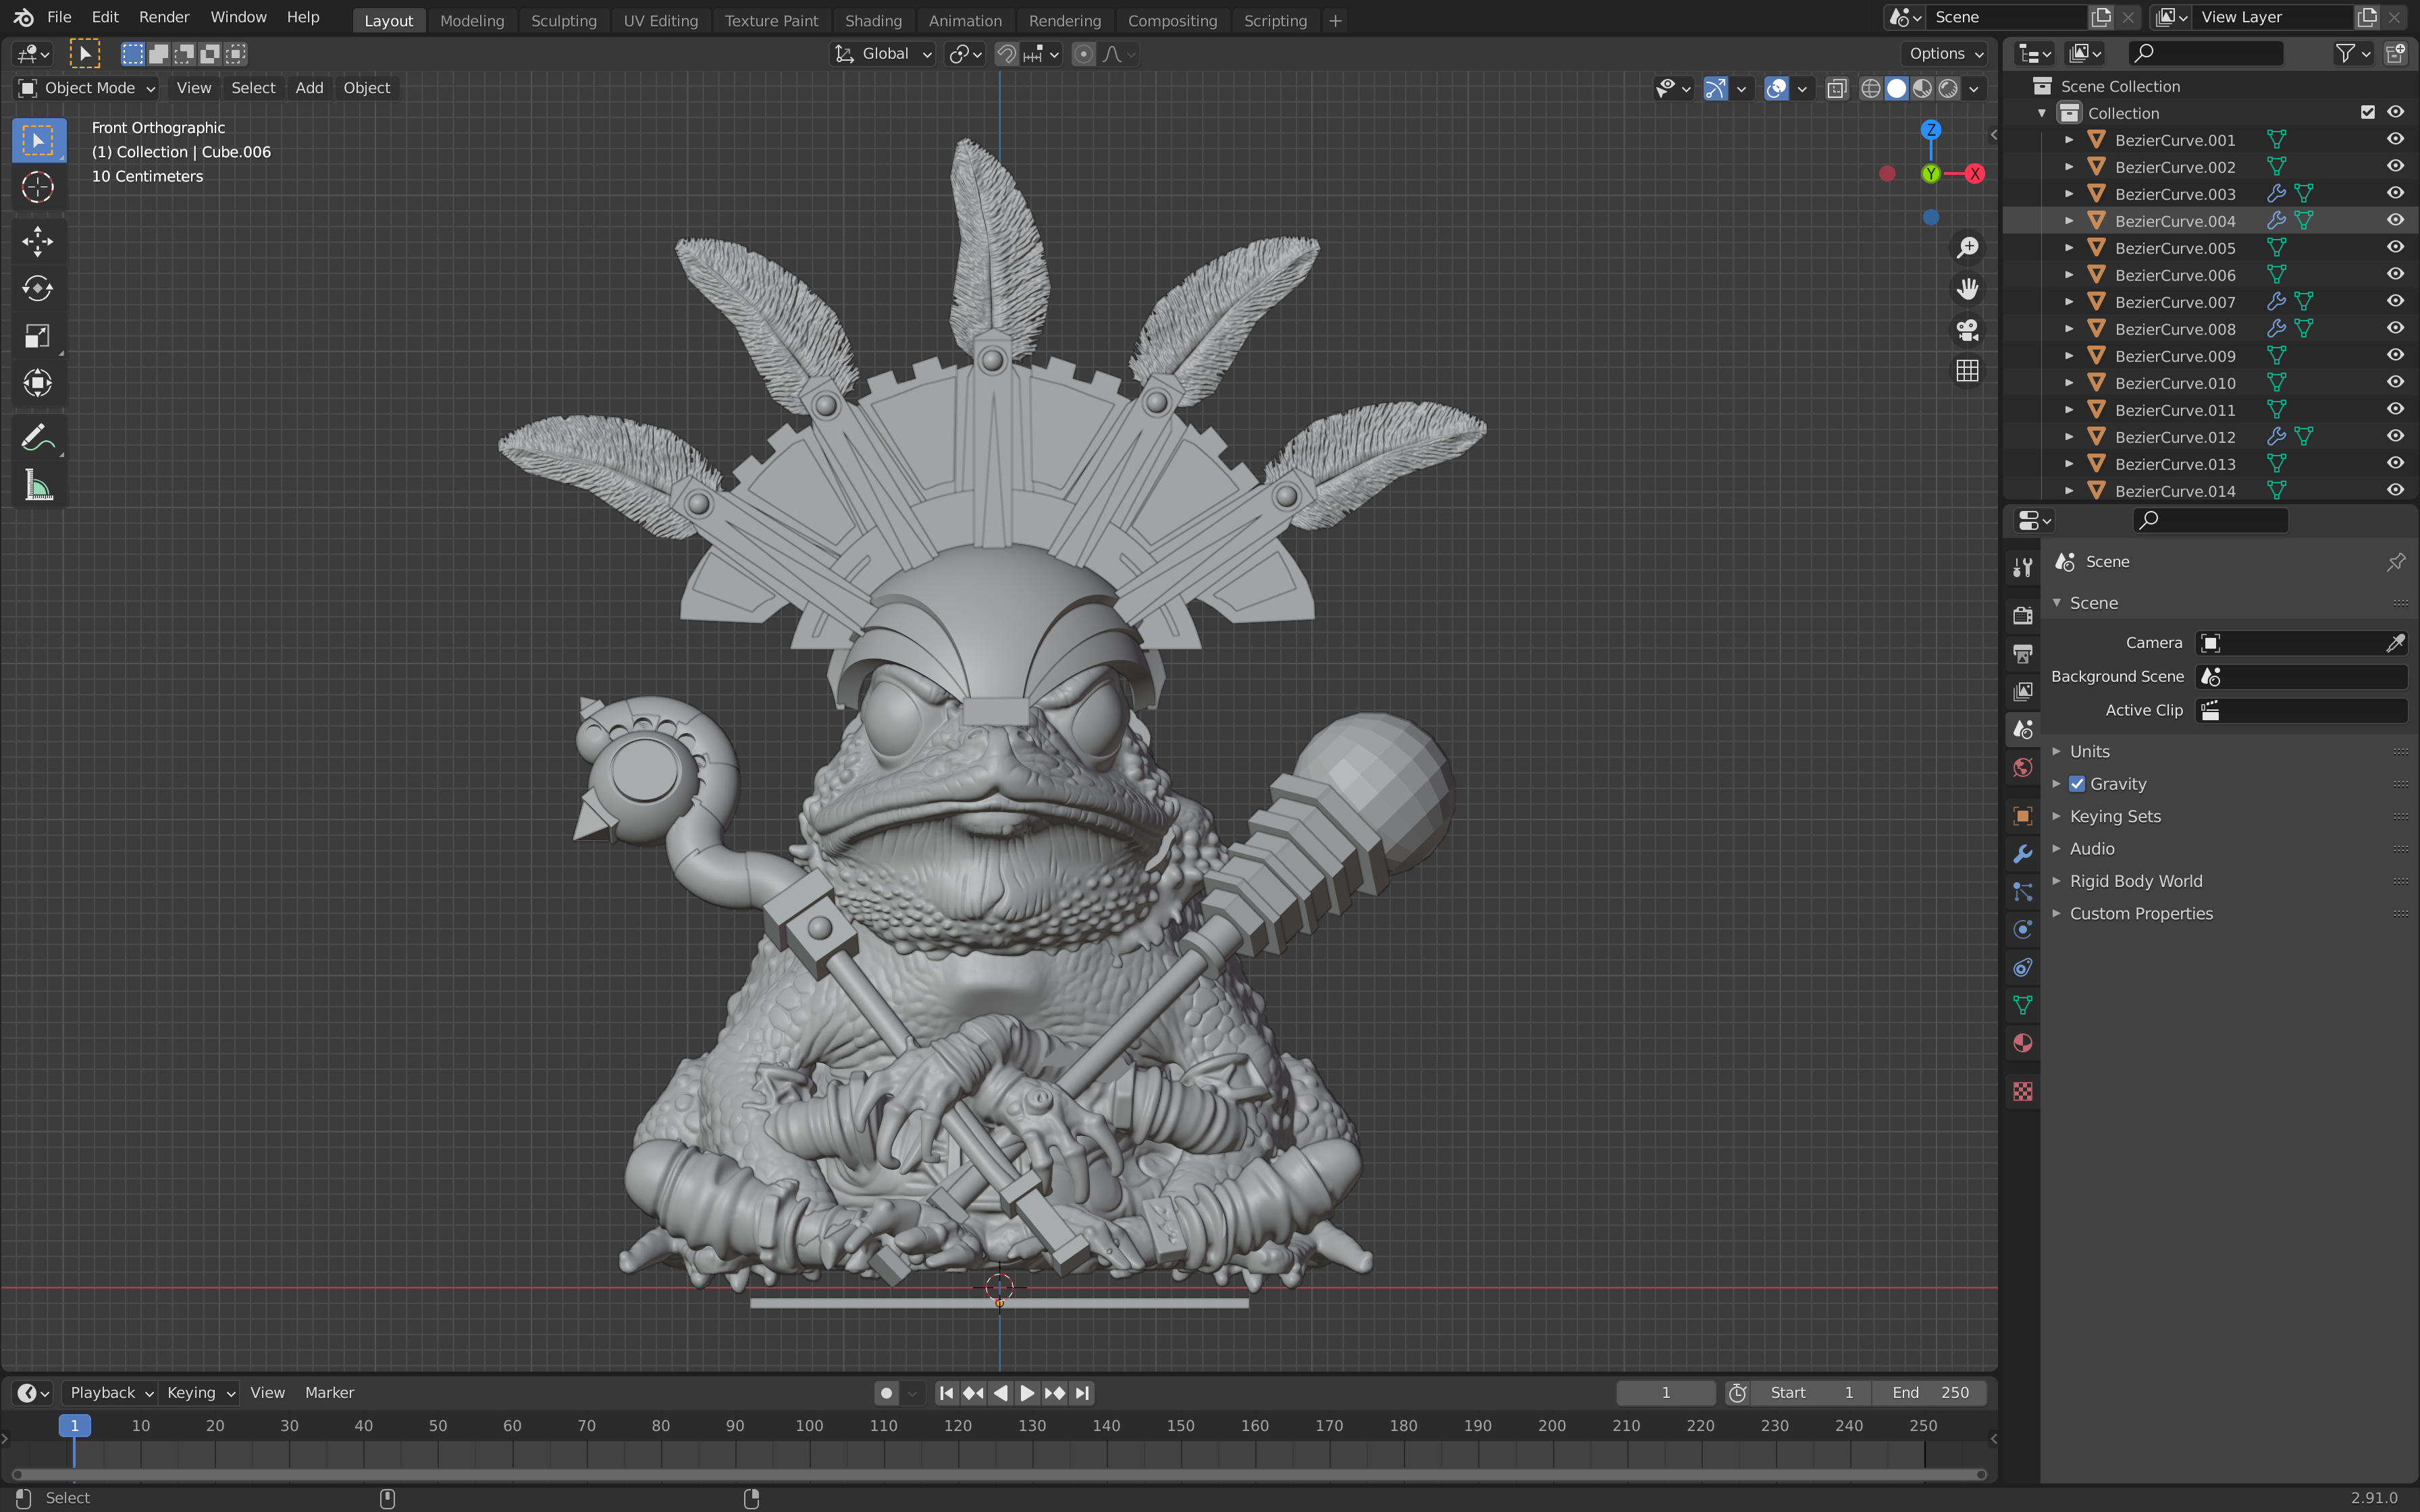Open the Render menu
Viewport: 2420px width, 1512px height.
164,17
